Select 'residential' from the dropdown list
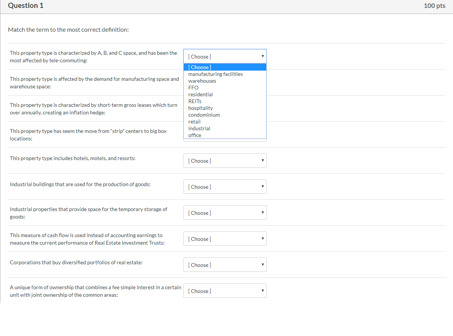This screenshot has height=336, width=453. click(225, 95)
